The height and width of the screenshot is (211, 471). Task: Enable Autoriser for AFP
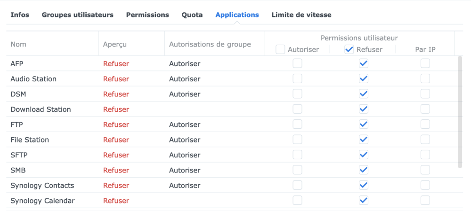[297, 63]
